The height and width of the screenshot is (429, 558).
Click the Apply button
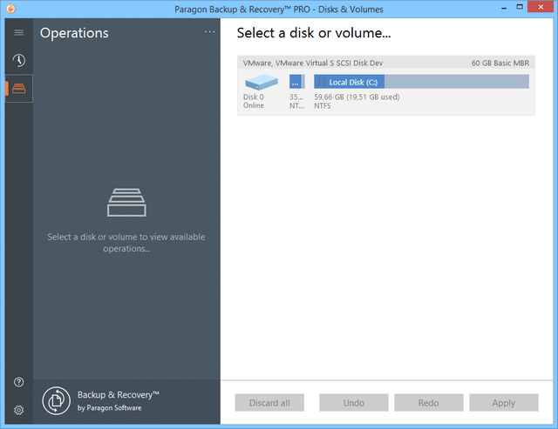click(504, 403)
